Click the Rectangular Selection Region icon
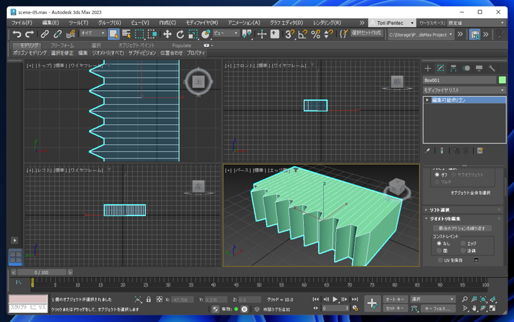The image size is (514, 322). click(x=139, y=34)
